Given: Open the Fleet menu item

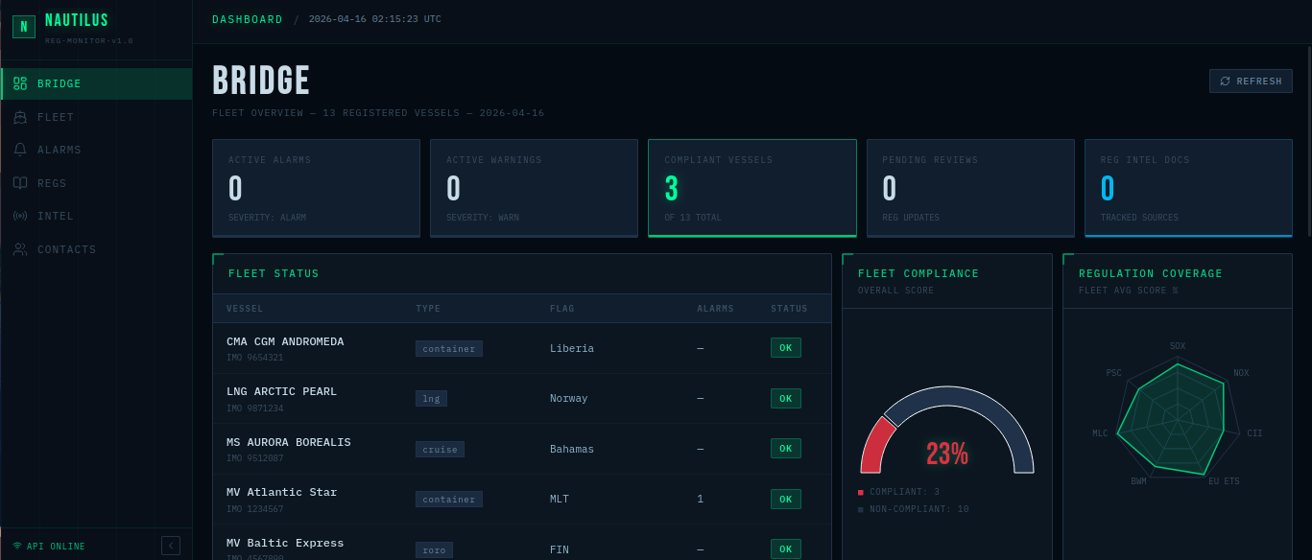Looking at the screenshot, I should 56,117.
